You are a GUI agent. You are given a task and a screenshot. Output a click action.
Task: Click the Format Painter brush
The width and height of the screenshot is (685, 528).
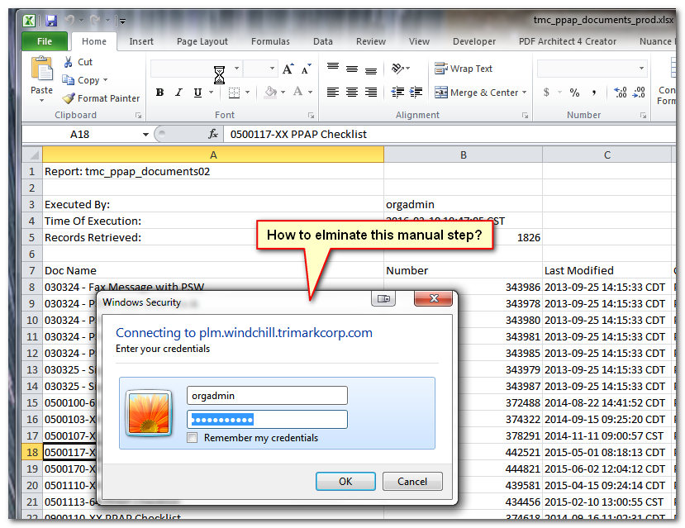pos(69,98)
